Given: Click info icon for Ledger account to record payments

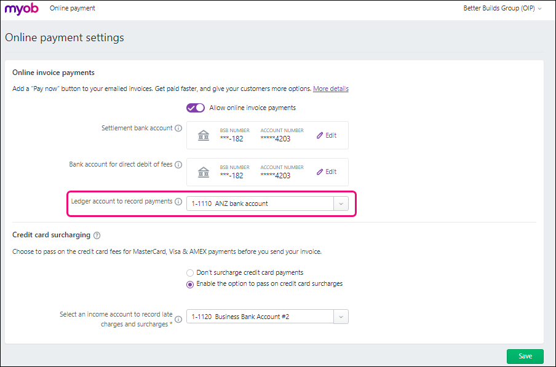Looking at the screenshot, I should pyautogui.click(x=178, y=202).
